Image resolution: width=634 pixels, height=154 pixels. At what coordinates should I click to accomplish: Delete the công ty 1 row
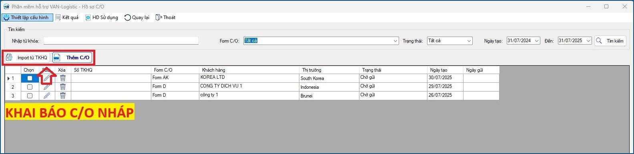[63, 96]
